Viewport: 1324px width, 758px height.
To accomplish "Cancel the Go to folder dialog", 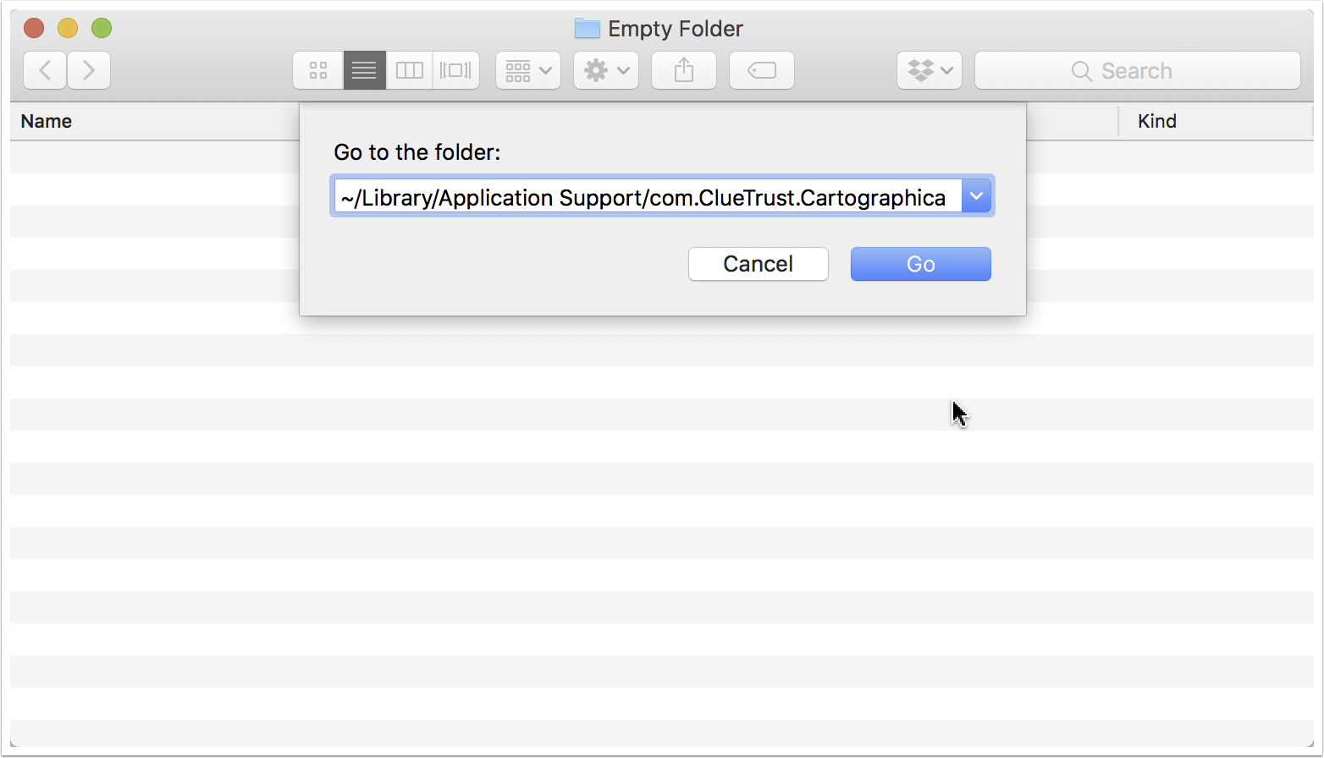I will pos(759,264).
